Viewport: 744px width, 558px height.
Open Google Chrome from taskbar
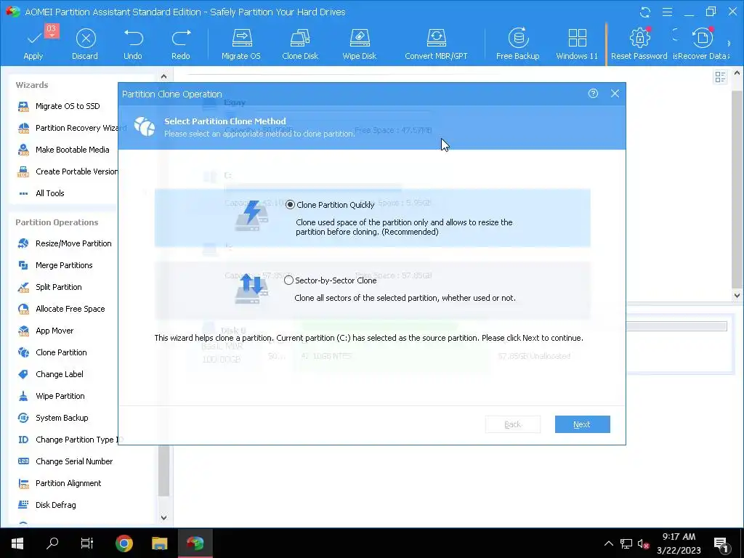coord(124,543)
